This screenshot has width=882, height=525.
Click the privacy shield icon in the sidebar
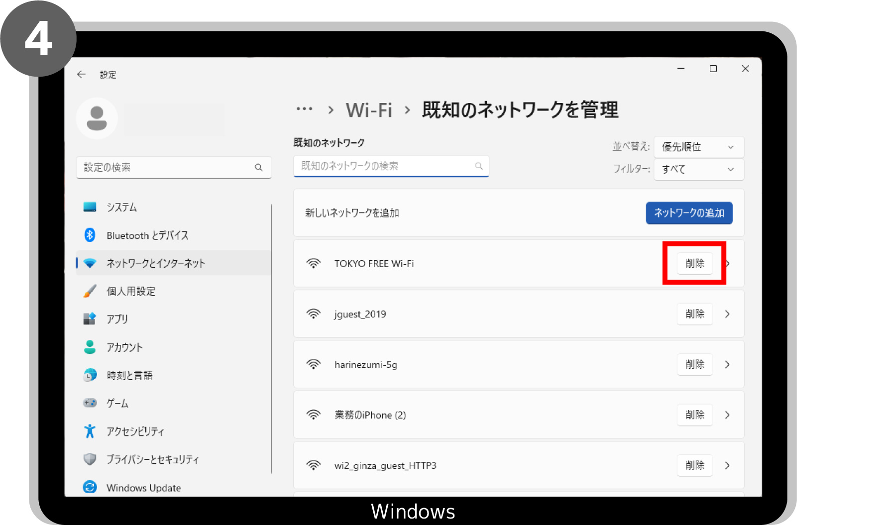(x=90, y=459)
